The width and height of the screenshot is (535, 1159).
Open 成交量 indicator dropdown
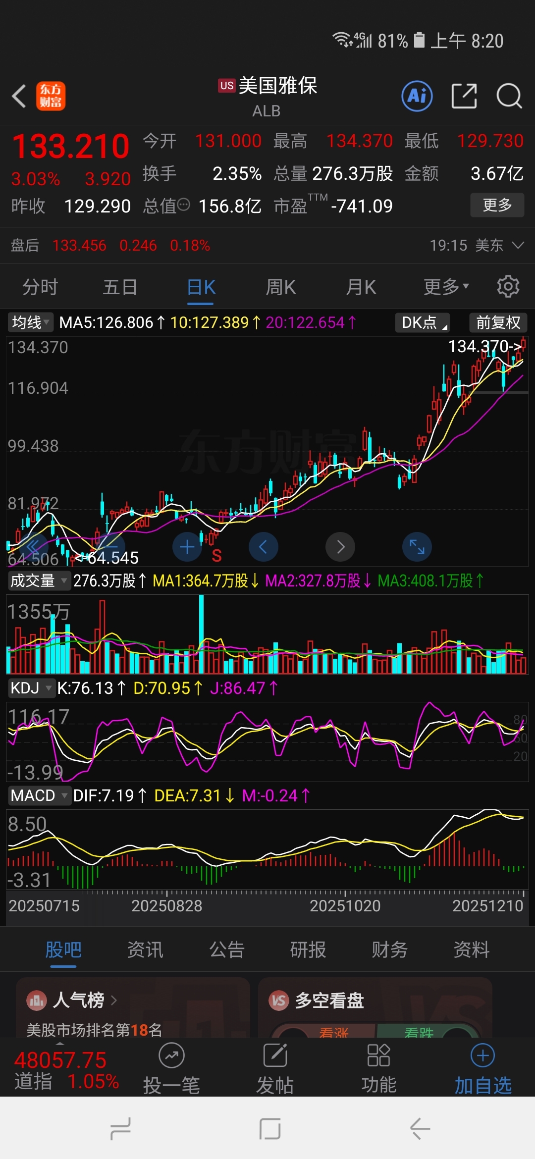tap(39, 580)
